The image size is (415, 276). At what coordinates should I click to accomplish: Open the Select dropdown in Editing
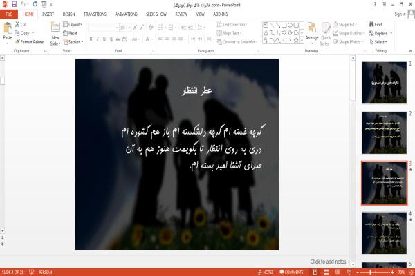[x=378, y=42]
